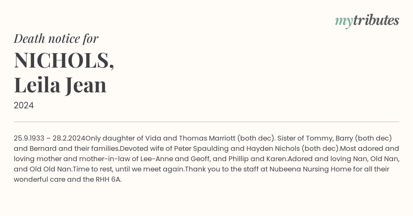
Task: Click the "Death notice for" heading
Action: pyautogui.click(x=56, y=38)
